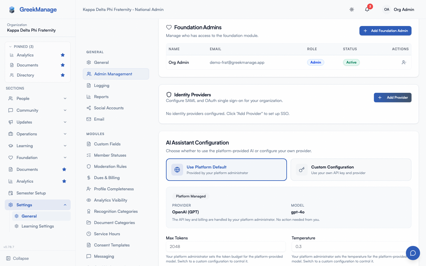This screenshot has height=266, width=426.
Task: Open Profile Completeness module
Action: click(x=116, y=189)
